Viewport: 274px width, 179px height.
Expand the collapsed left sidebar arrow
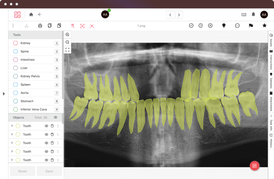click(x=4, y=94)
